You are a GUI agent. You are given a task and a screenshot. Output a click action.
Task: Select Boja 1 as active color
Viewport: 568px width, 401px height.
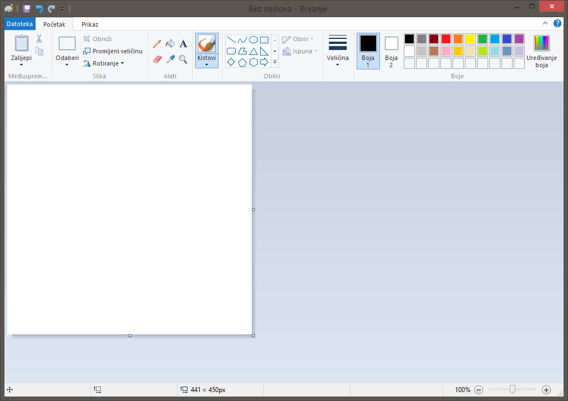(x=368, y=51)
